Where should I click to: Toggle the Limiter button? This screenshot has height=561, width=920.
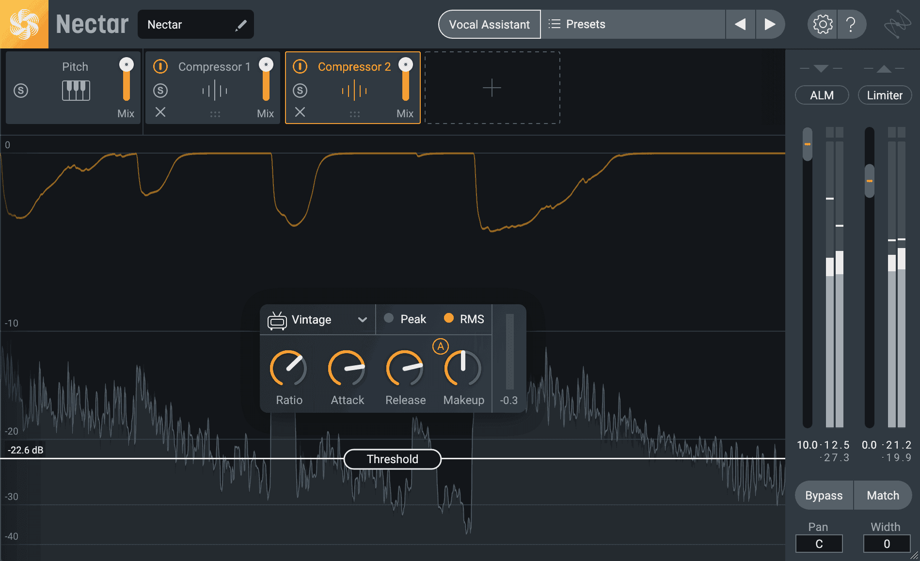click(885, 95)
